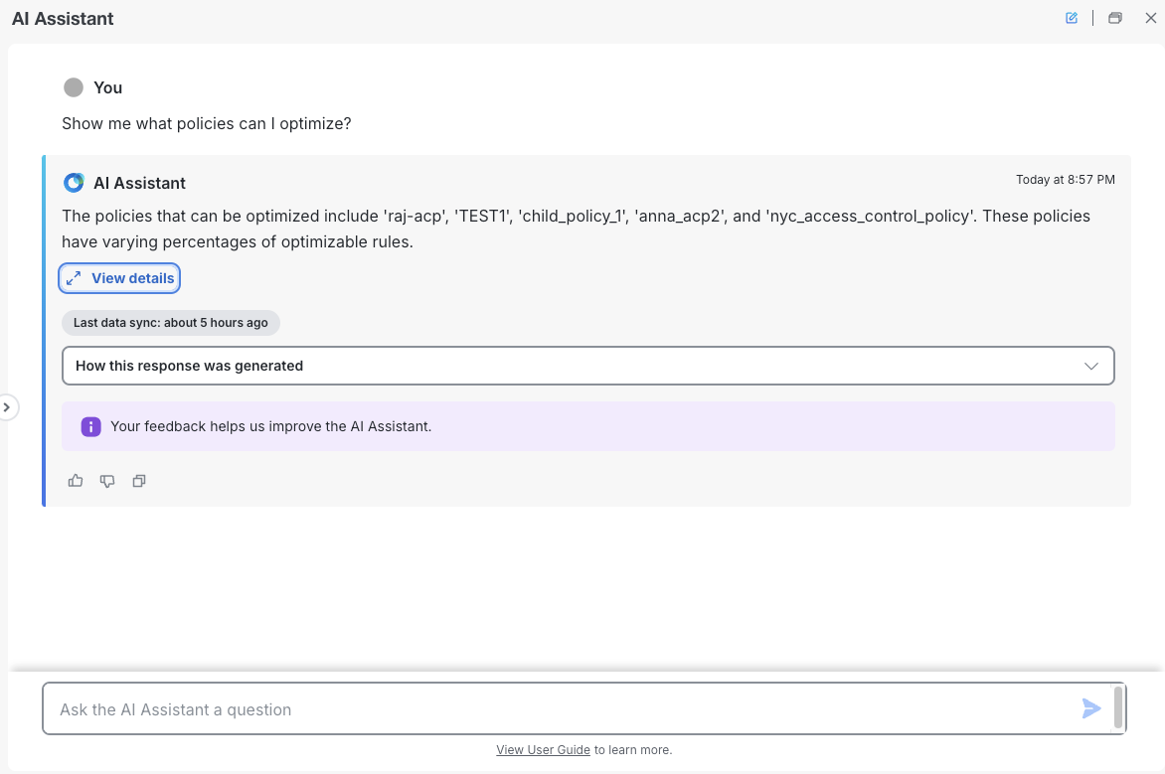Copy the AI response using copy icon
Image resolution: width=1165 pixels, height=774 pixels.
pos(139,481)
